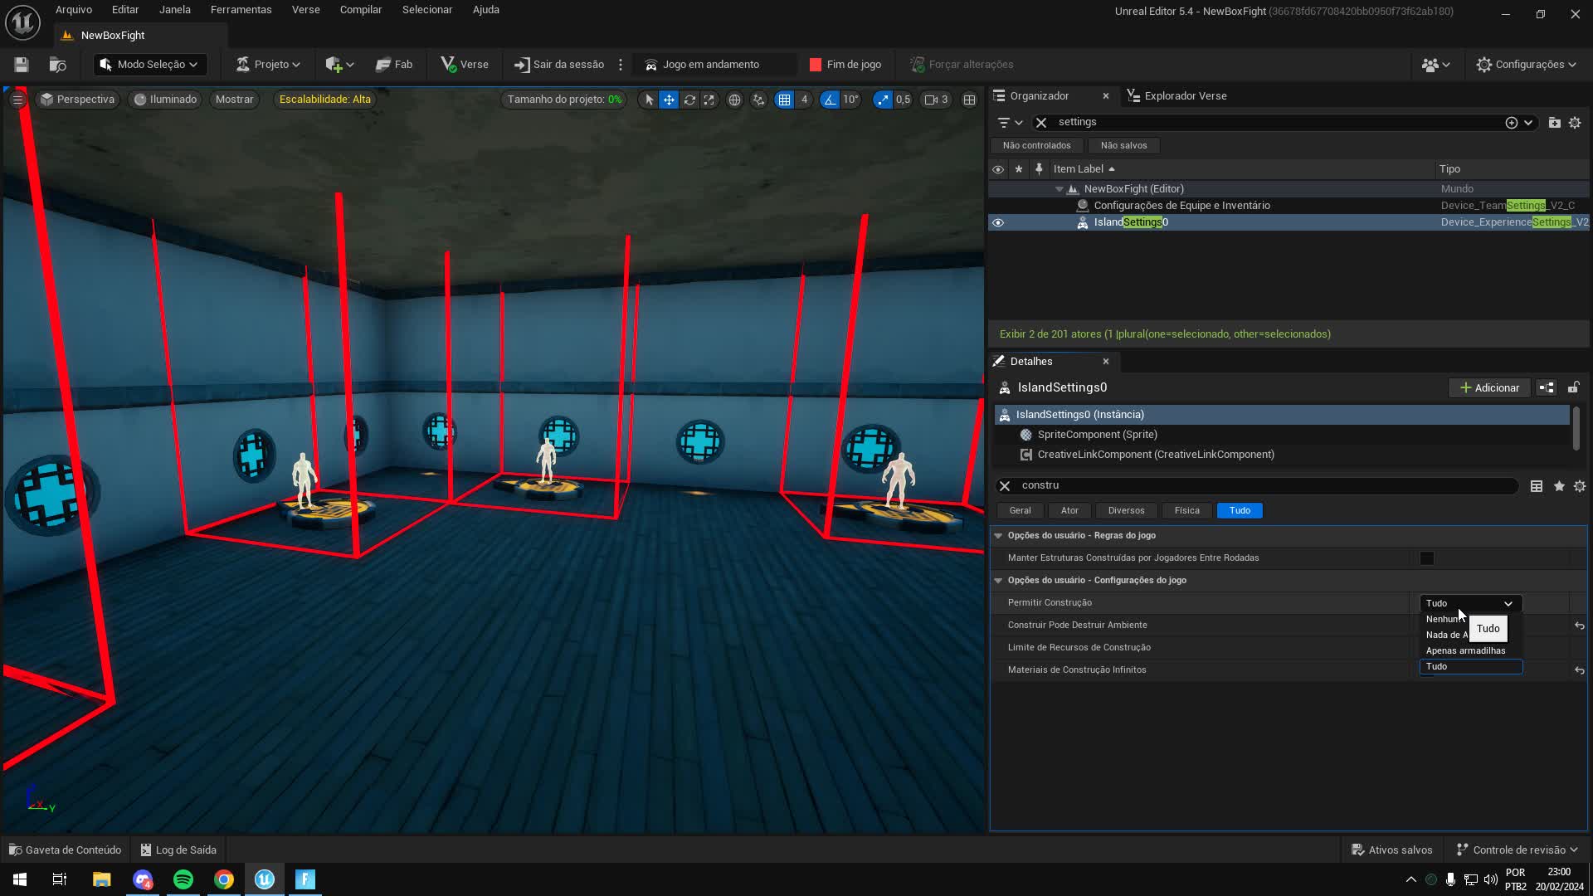Click the Verse toolbar button
Image resolution: width=1593 pixels, height=896 pixels.
(x=465, y=65)
